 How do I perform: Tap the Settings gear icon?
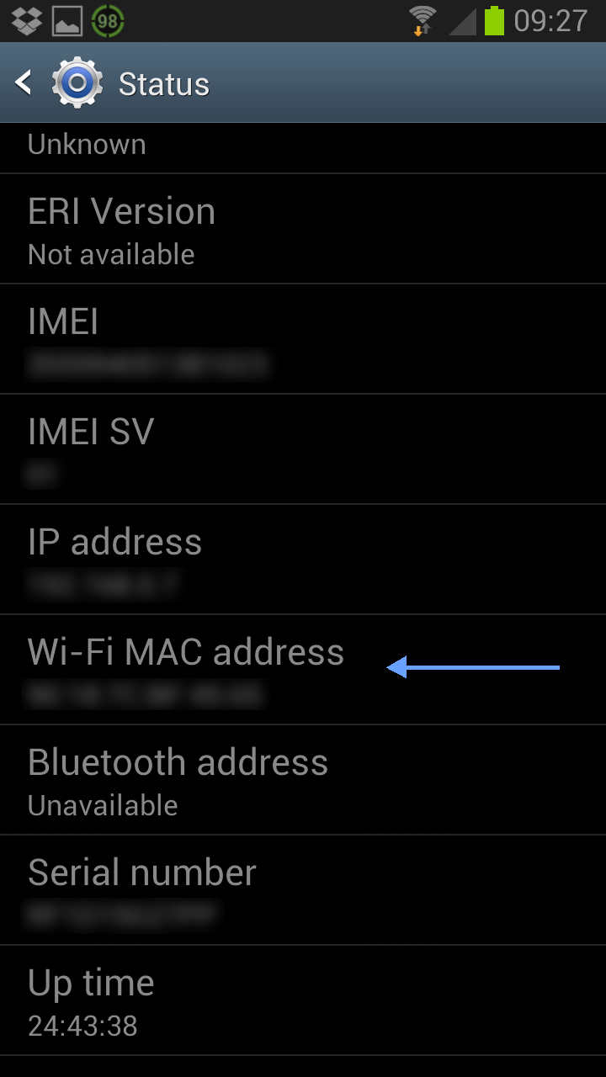(x=77, y=83)
